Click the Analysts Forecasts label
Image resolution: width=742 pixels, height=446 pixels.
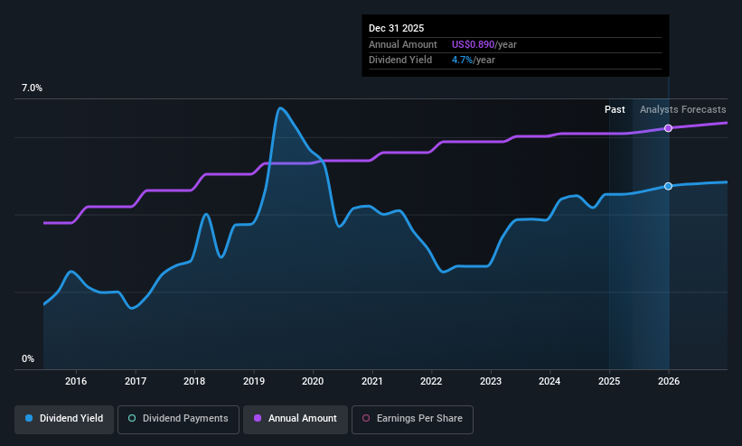point(683,110)
